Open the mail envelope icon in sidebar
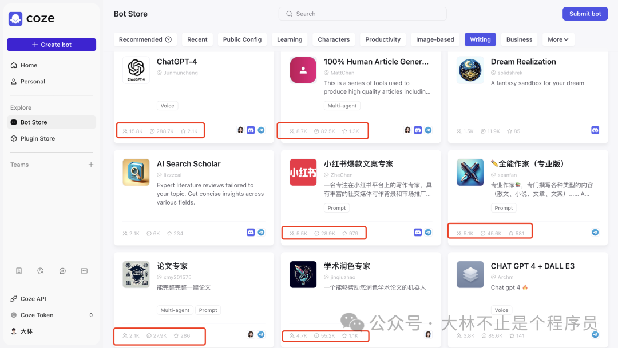Viewport: 618px width, 348px height. (84, 271)
